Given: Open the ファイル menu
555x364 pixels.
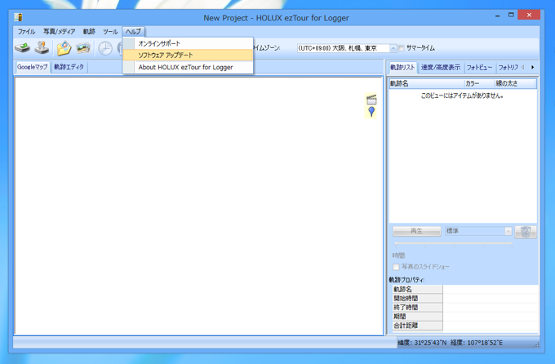Looking at the screenshot, I should (27, 32).
